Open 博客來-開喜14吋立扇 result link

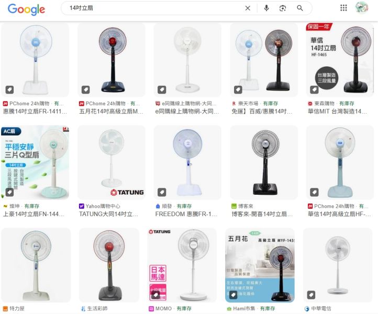(x=262, y=214)
